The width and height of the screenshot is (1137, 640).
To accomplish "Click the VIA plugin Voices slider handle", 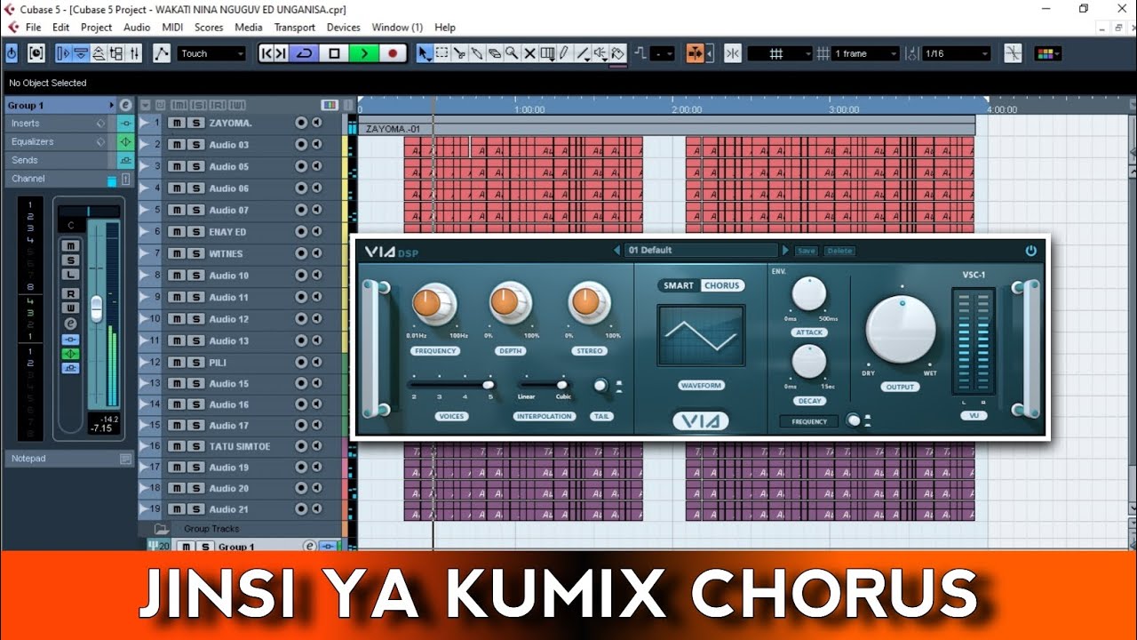I will click(x=488, y=384).
